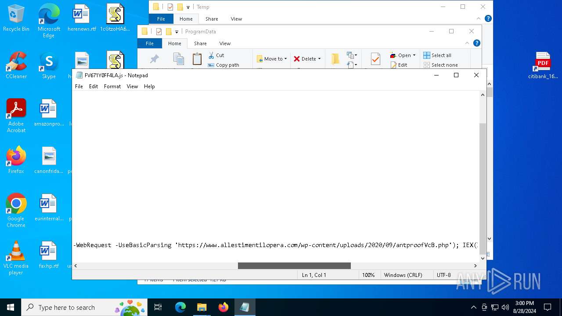Click right arrow of Notepad horizontal scrollbar
Viewport: 562px width, 316px height.
pos(475,266)
